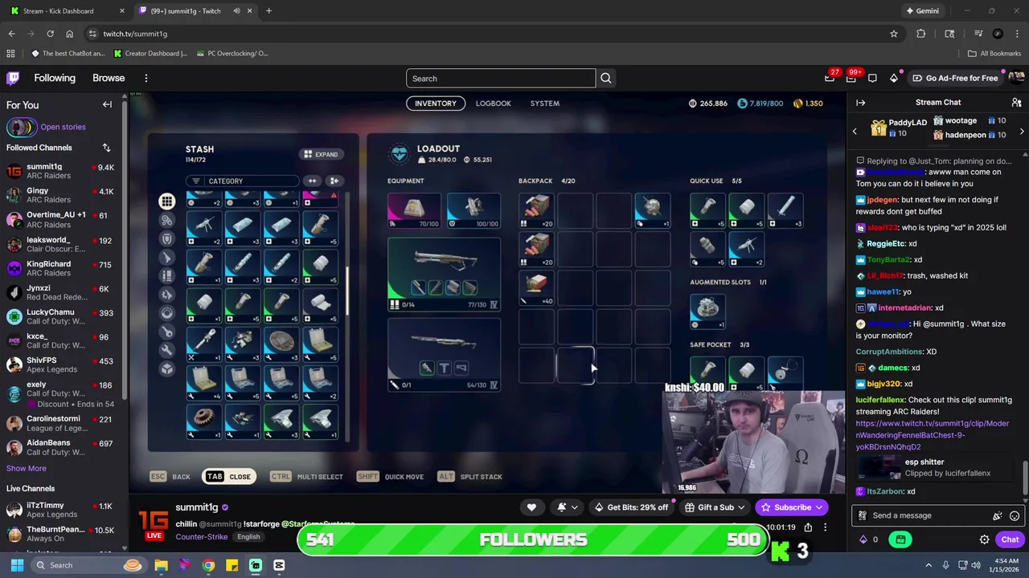Click the bits cheering icon in message box
Screen dimensions: 1029x578
998,515
